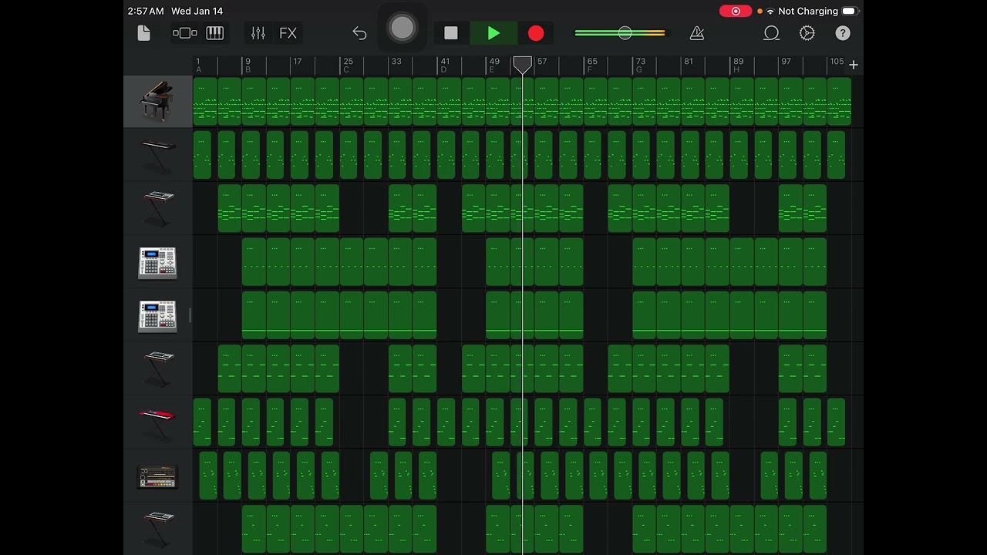
Task: Open the loop browser
Action: [x=771, y=33]
